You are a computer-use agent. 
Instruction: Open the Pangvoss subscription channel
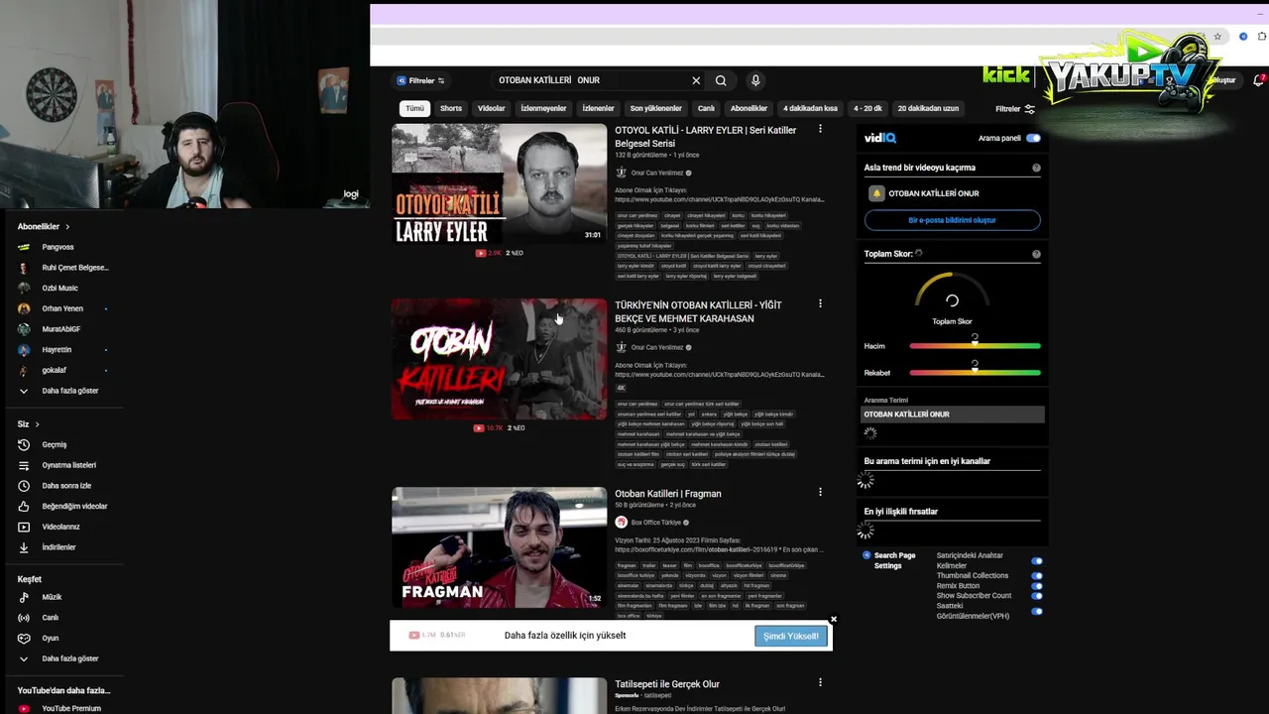point(58,247)
